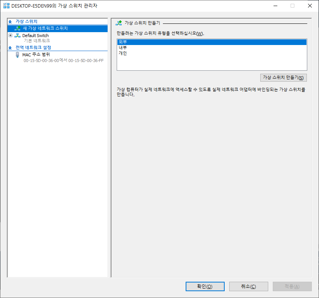This screenshot has height=298, width=319.
Task: Click the 가상 스위치 section header text
Action: (x=27, y=22)
